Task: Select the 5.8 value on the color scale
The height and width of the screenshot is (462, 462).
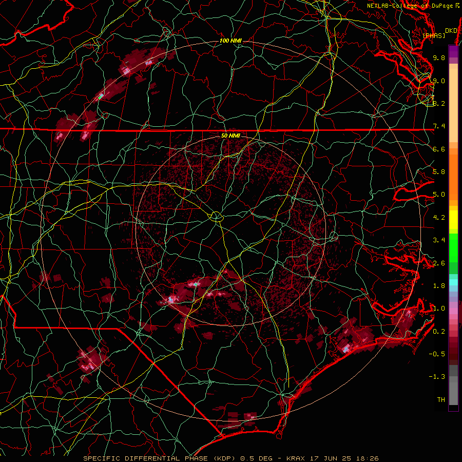Action: click(439, 172)
